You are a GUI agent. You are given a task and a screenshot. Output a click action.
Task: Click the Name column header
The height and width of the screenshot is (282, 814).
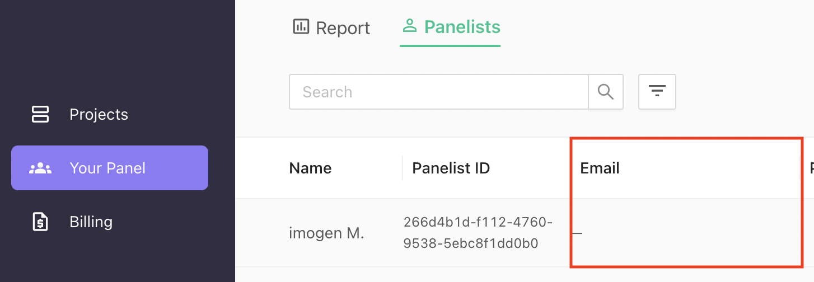click(x=310, y=168)
